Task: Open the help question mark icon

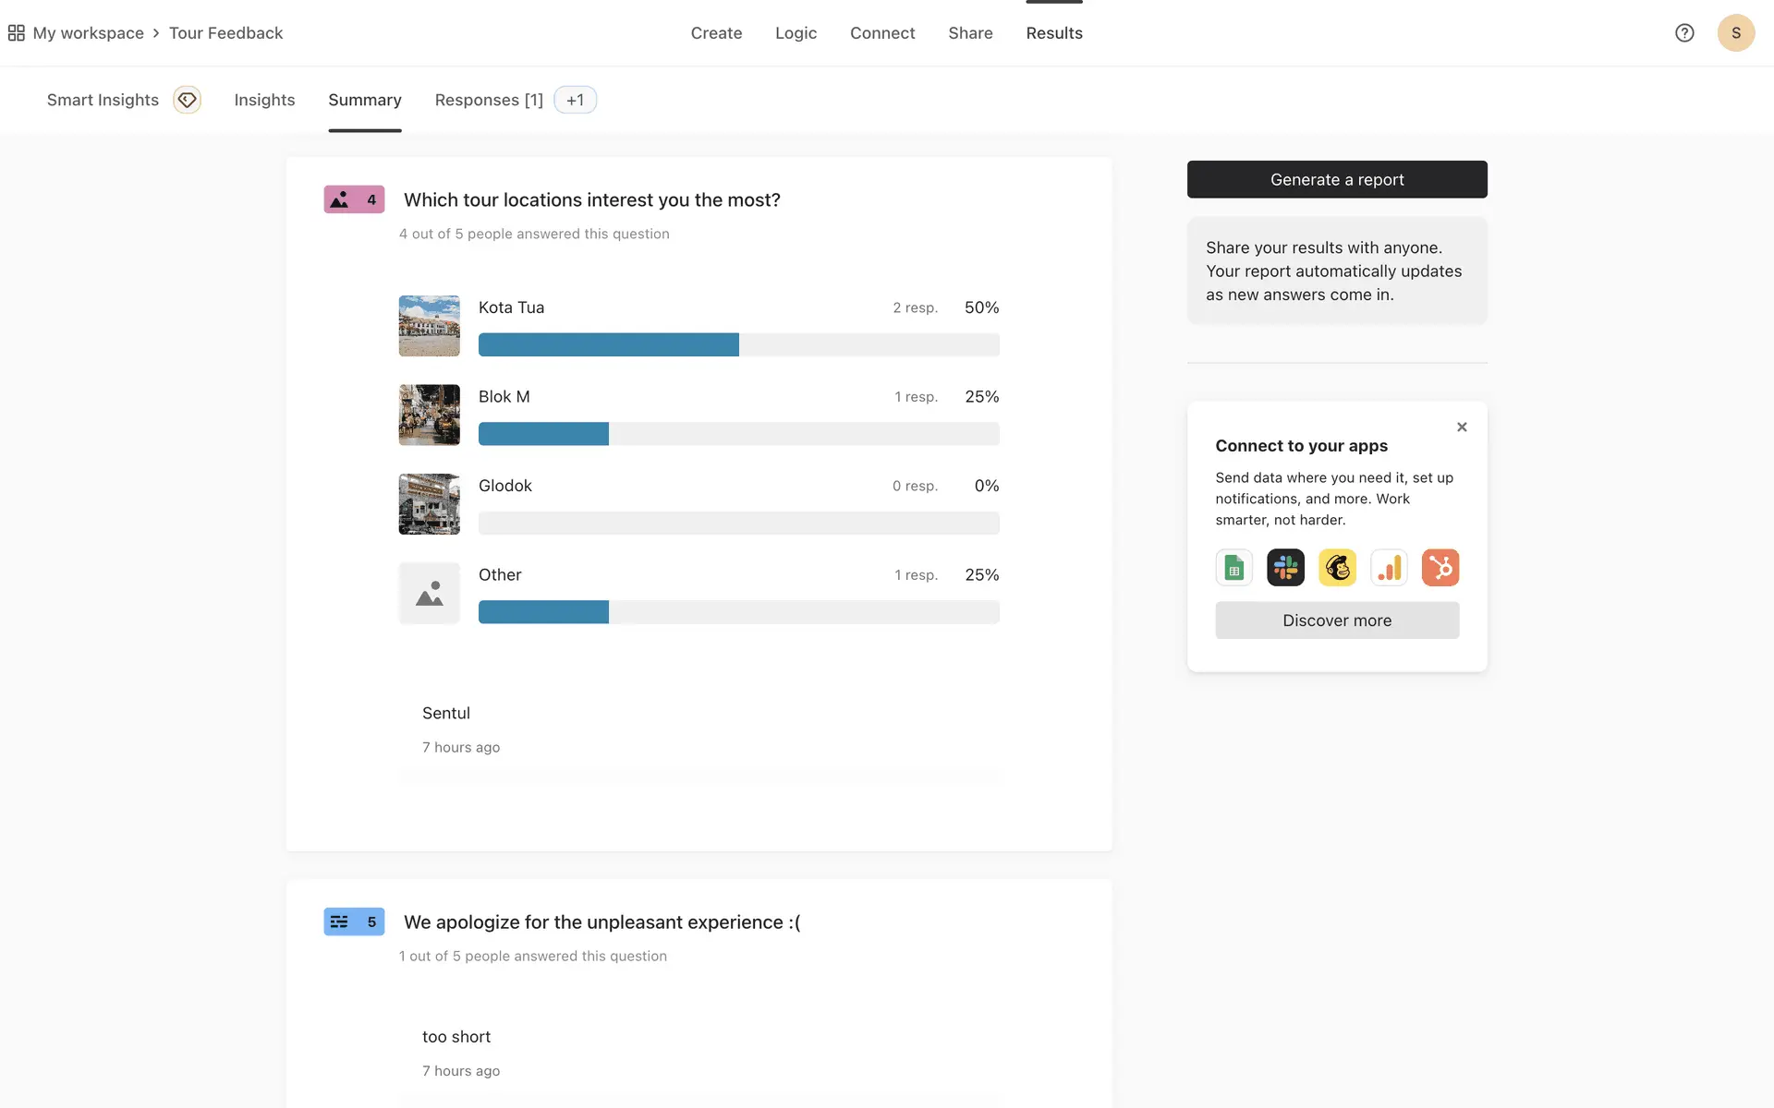Action: (1684, 33)
